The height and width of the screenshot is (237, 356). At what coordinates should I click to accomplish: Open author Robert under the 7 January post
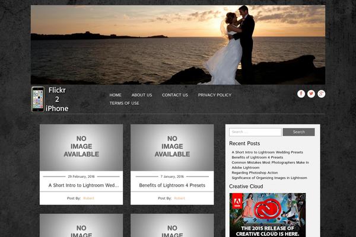tap(180, 198)
